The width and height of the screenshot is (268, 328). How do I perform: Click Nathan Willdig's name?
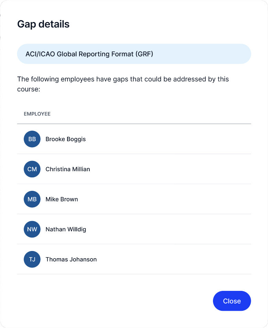pyautogui.click(x=66, y=229)
